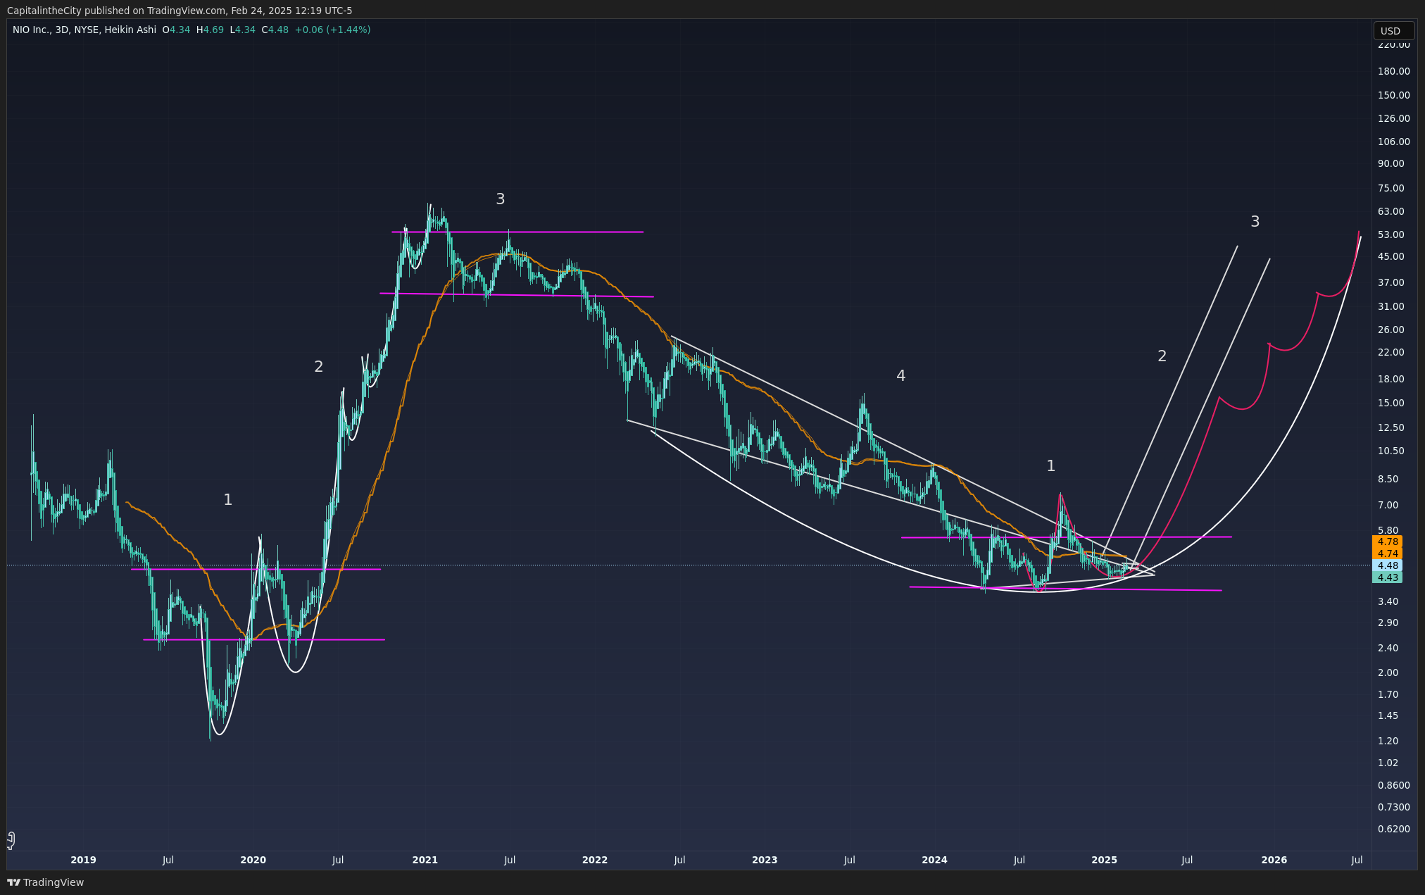Click the 2026 label on time axis

coord(1274,860)
